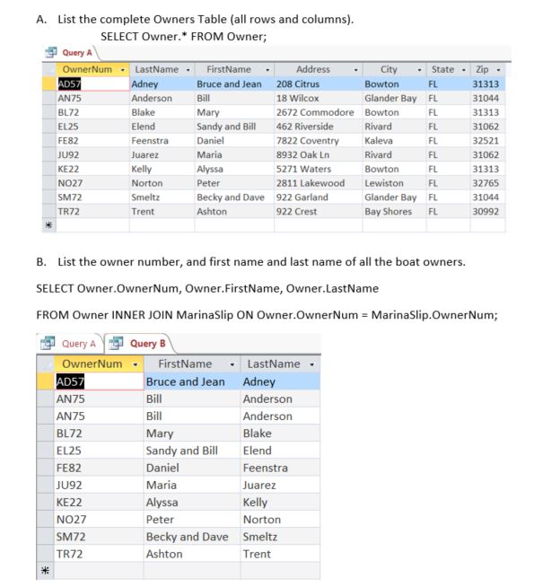
Task: Open LastName column filter arrow in top table
Action: [188, 70]
